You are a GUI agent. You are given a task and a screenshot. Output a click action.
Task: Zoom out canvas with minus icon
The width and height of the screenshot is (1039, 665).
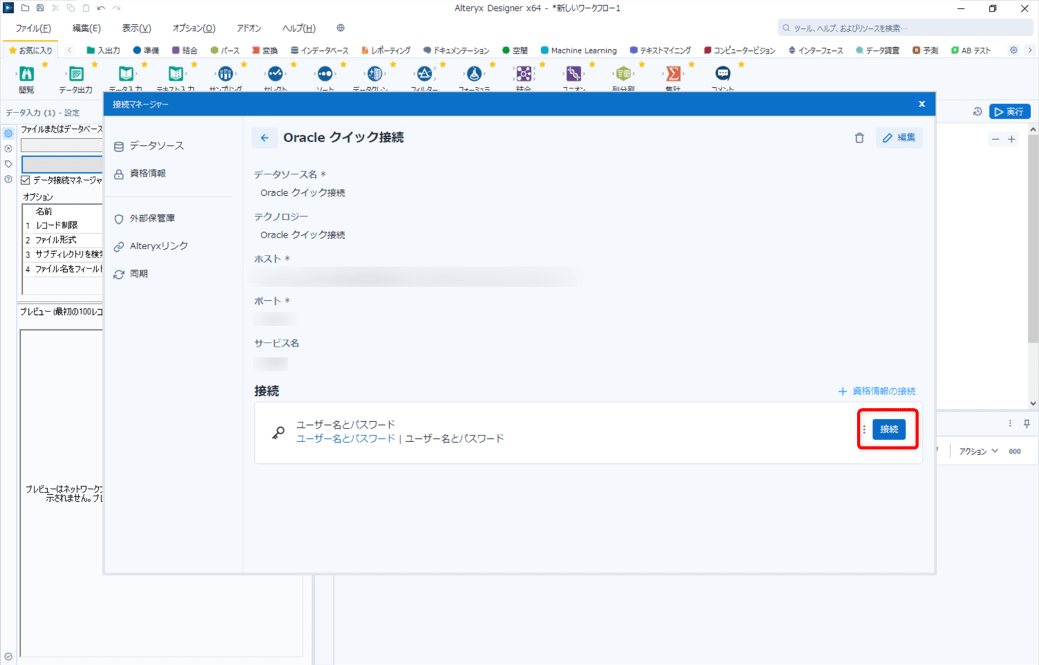[995, 139]
